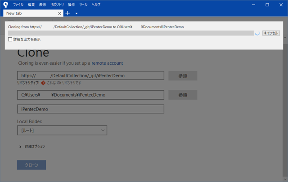288x182 pixels.
Task: Click the vertical scrollbar up arrow
Action: [x=285, y=38]
